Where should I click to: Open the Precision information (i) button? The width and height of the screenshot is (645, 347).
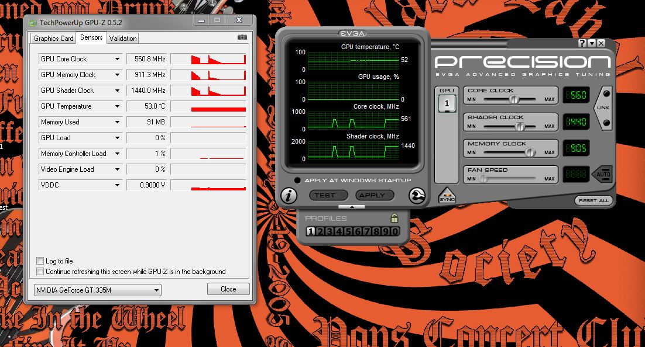[x=289, y=196]
